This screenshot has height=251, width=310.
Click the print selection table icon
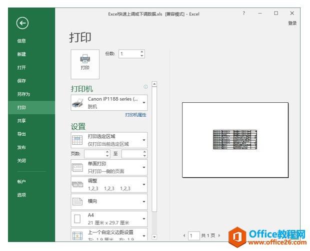[x=77, y=140]
